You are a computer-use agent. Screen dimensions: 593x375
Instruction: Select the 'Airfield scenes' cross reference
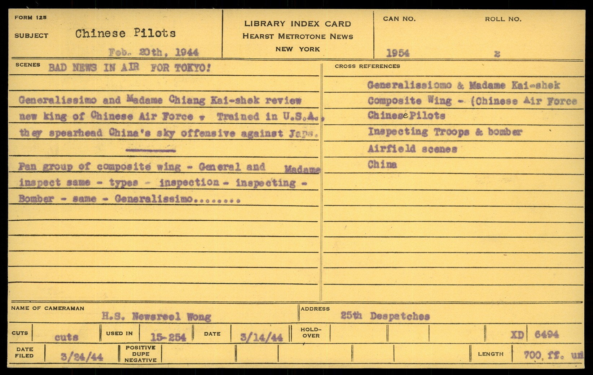pos(412,149)
